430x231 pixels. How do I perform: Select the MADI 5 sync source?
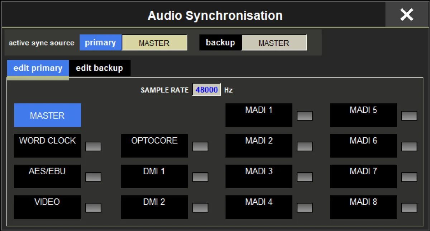click(x=363, y=115)
